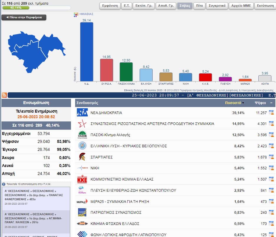Open the Συγκριτικά comparison tab
This screenshot has width=276, height=237.
pos(217,6)
